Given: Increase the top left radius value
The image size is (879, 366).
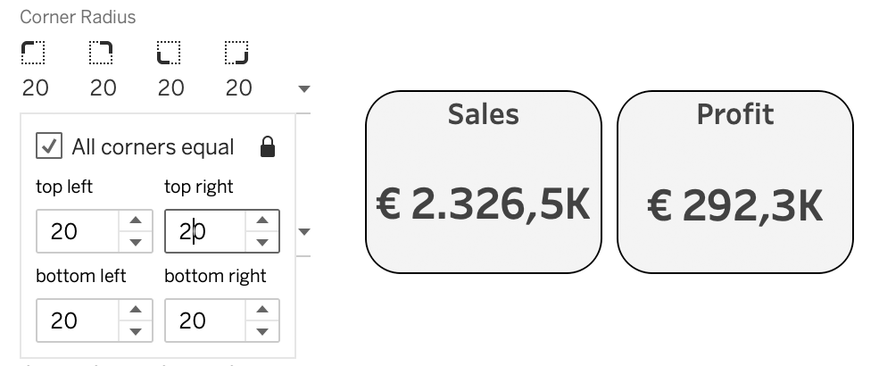Looking at the screenshot, I should pos(135,221).
